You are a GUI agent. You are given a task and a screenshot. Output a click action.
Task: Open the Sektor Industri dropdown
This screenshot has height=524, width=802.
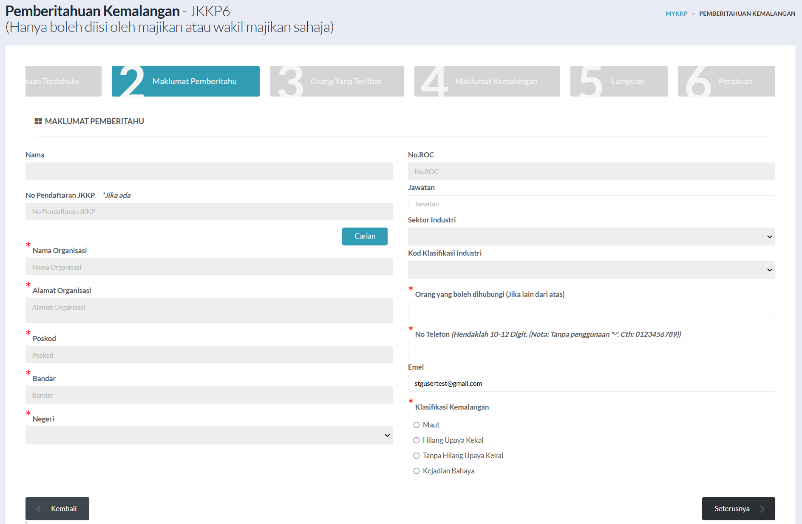click(x=591, y=236)
